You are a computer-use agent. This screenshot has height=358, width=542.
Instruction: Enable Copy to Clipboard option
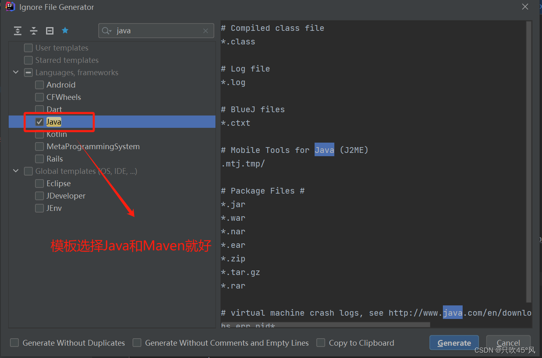321,343
